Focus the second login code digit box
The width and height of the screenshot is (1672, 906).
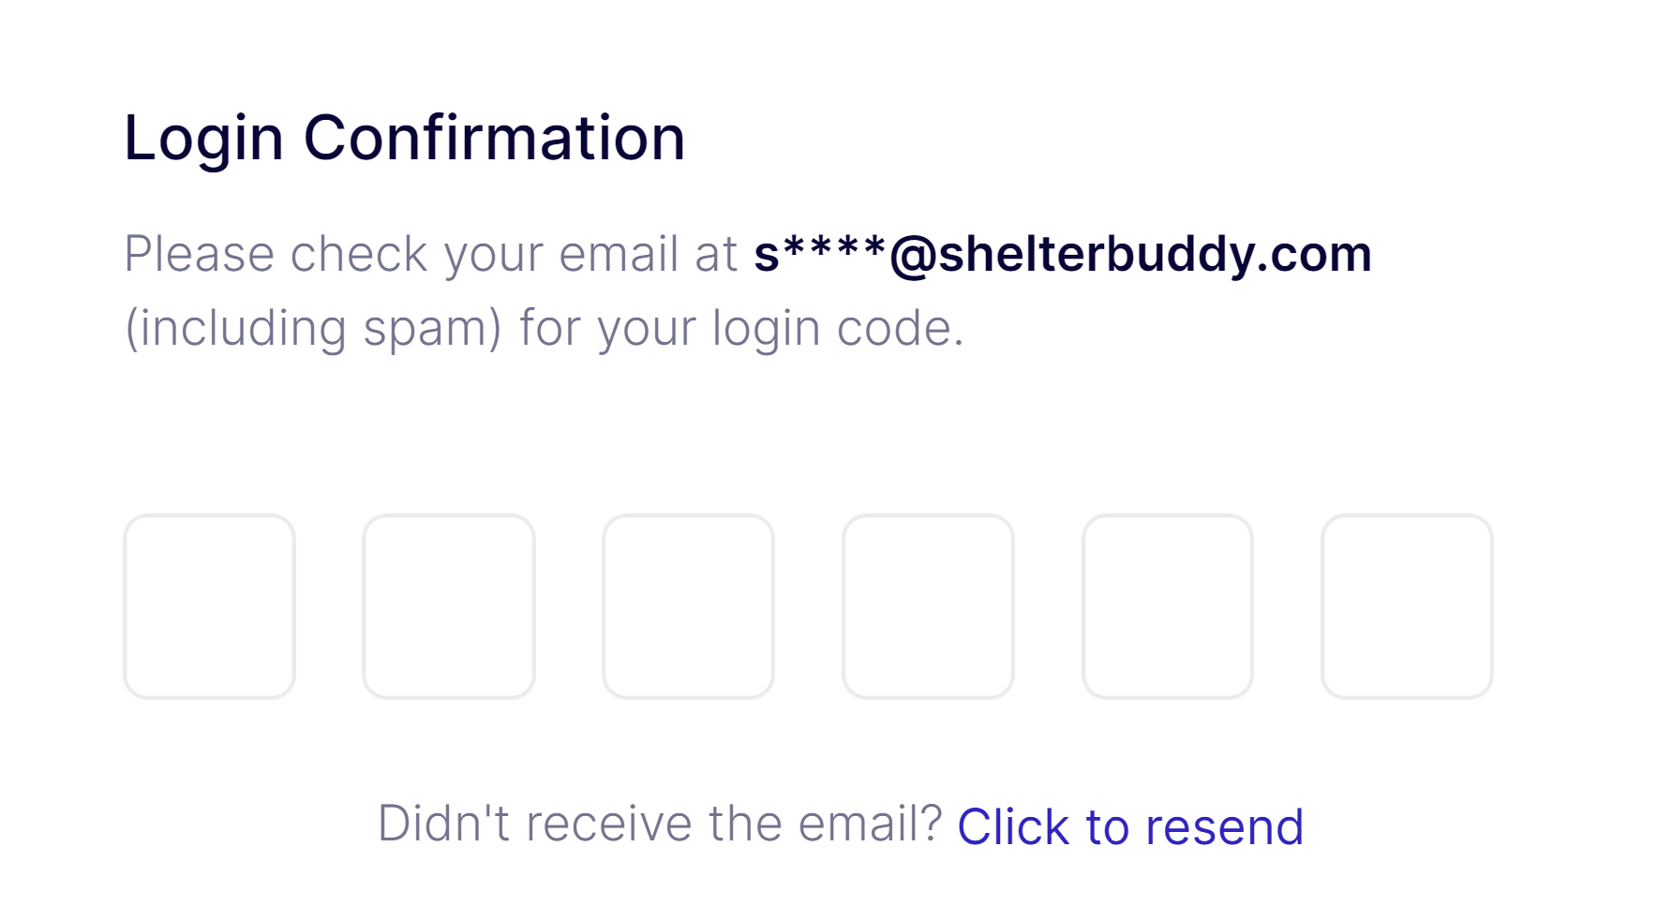tap(449, 606)
